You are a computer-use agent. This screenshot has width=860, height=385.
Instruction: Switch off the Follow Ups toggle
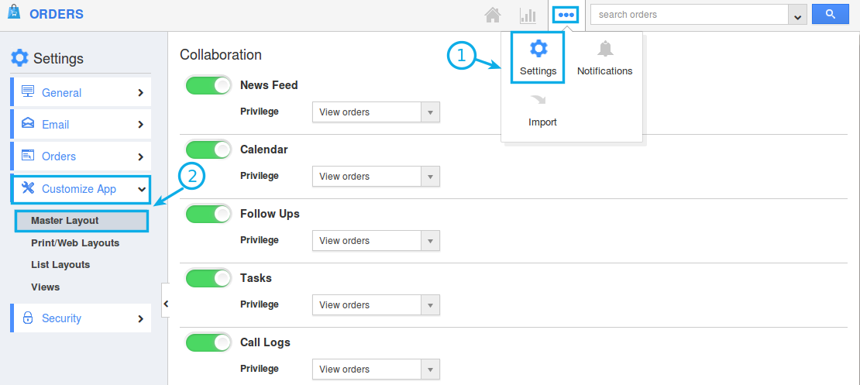(x=208, y=214)
